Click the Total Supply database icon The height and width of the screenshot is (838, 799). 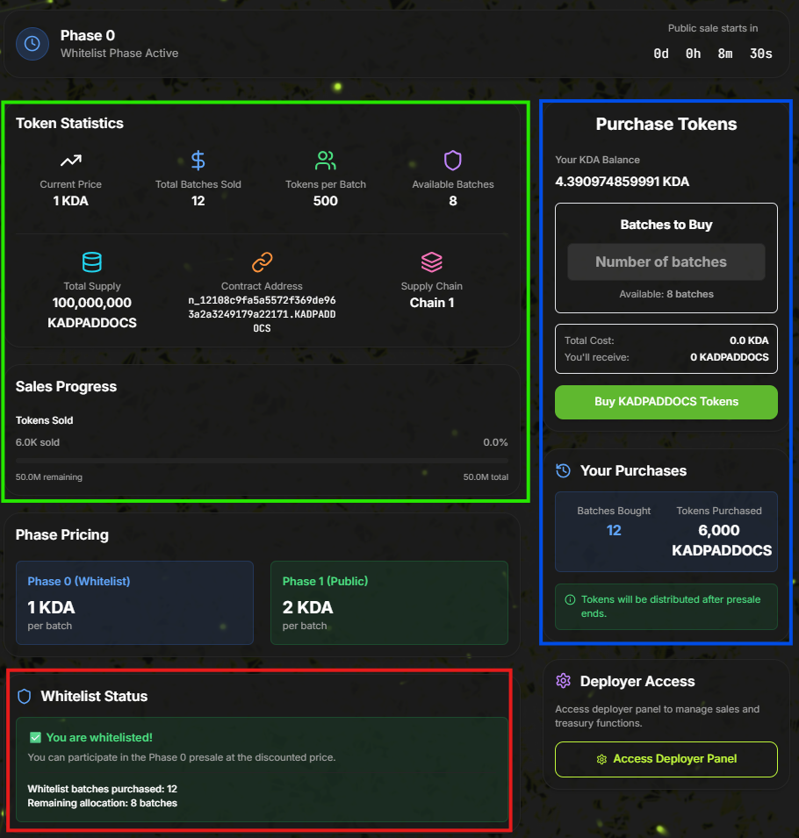click(x=92, y=261)
